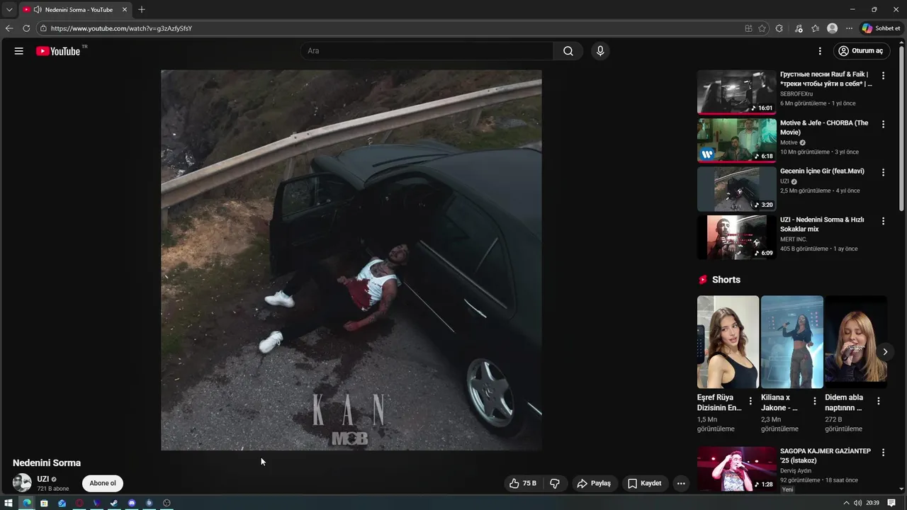Focus the Ara search field
907x510 pixels.
coord(427,51)
